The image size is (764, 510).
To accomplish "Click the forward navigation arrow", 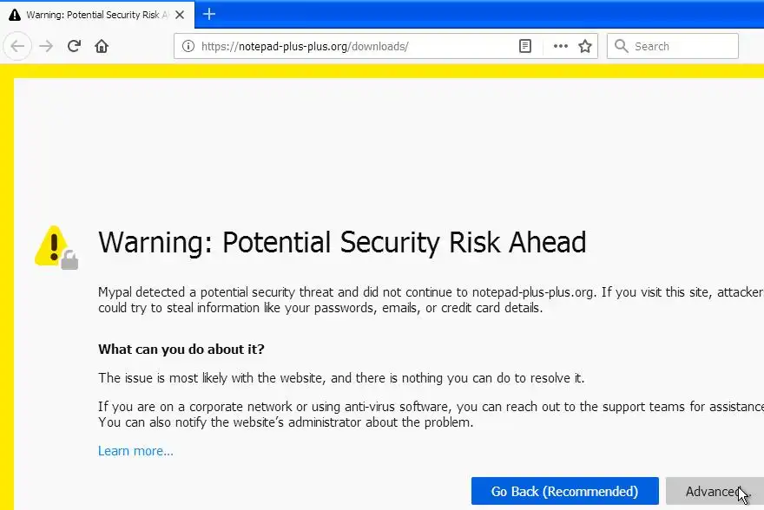I will click(46, 46).
